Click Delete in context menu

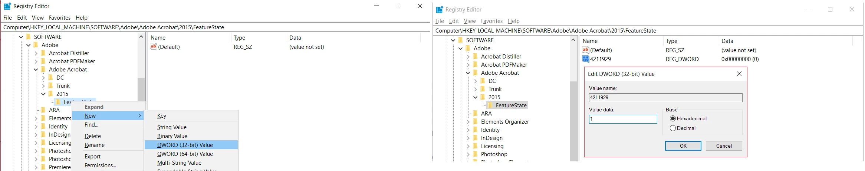click(x=108, y=136)
